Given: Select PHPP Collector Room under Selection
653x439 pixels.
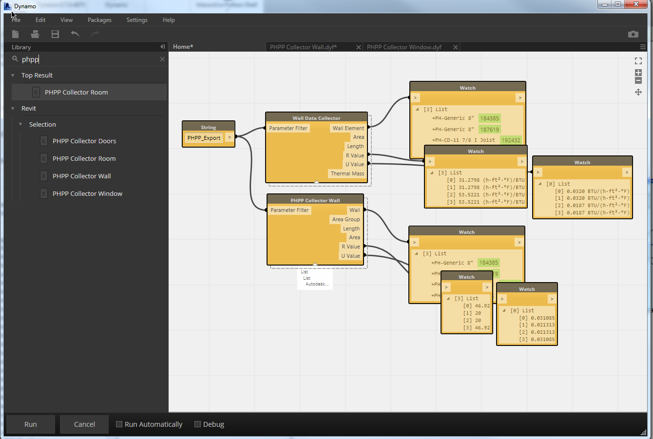Looking at the screenshot, I should (84, 158).
